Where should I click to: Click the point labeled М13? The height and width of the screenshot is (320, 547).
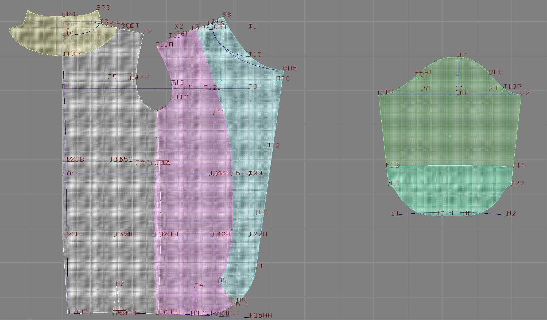[x=387, y=167]
